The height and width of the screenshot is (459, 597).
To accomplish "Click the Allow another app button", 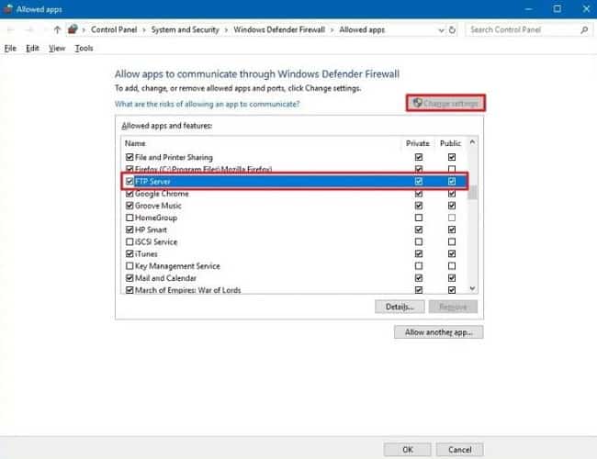I will 437,332.
